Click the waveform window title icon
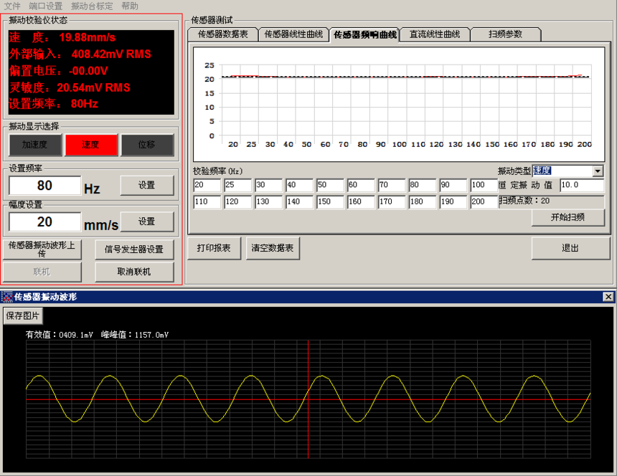The image size is (617, 476). pos(7,297)
